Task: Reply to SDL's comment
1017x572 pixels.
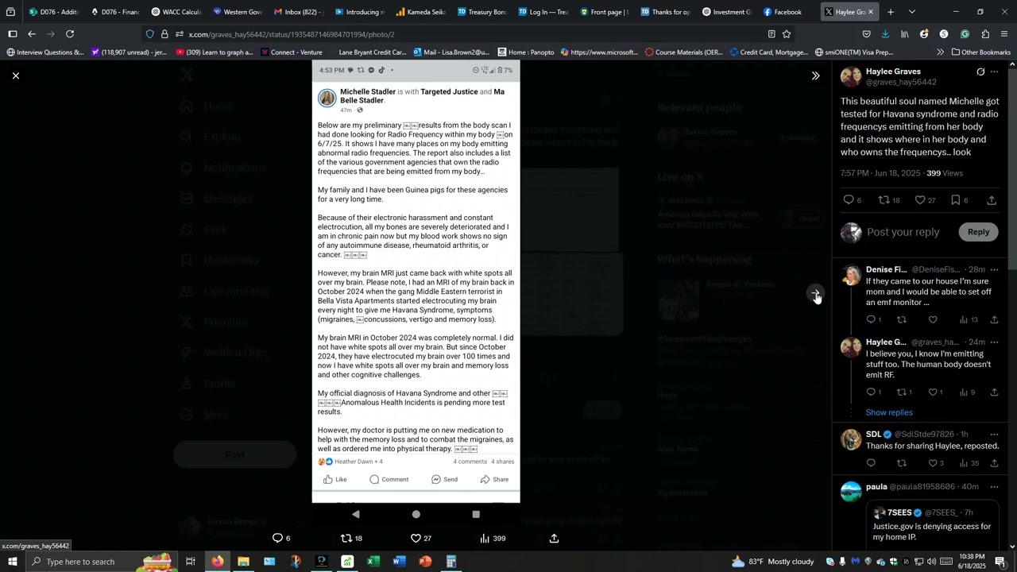Action: (871, 463)
